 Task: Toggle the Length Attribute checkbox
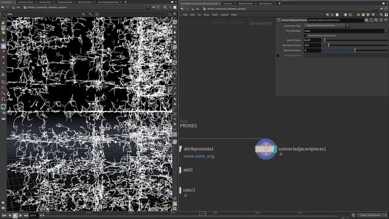(x=278, y=55)
